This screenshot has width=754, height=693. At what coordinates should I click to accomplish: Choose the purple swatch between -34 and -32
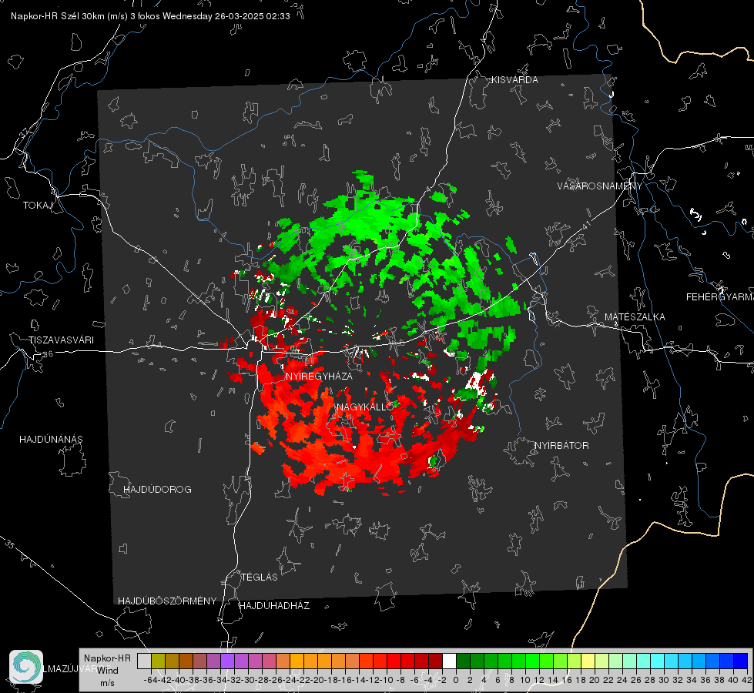(x=227, y=661)
